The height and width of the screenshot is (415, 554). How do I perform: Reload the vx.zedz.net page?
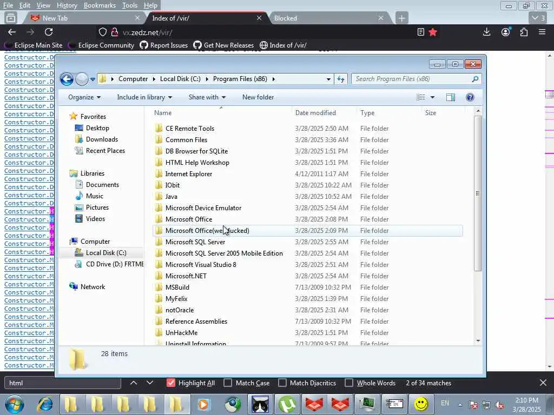49,32
